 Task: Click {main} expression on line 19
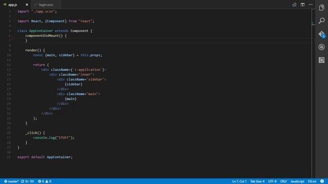click(x=71, y=99)
